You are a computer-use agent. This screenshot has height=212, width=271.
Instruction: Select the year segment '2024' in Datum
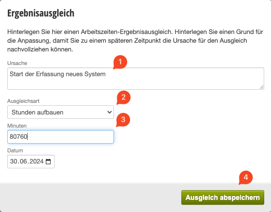[36, 162]
